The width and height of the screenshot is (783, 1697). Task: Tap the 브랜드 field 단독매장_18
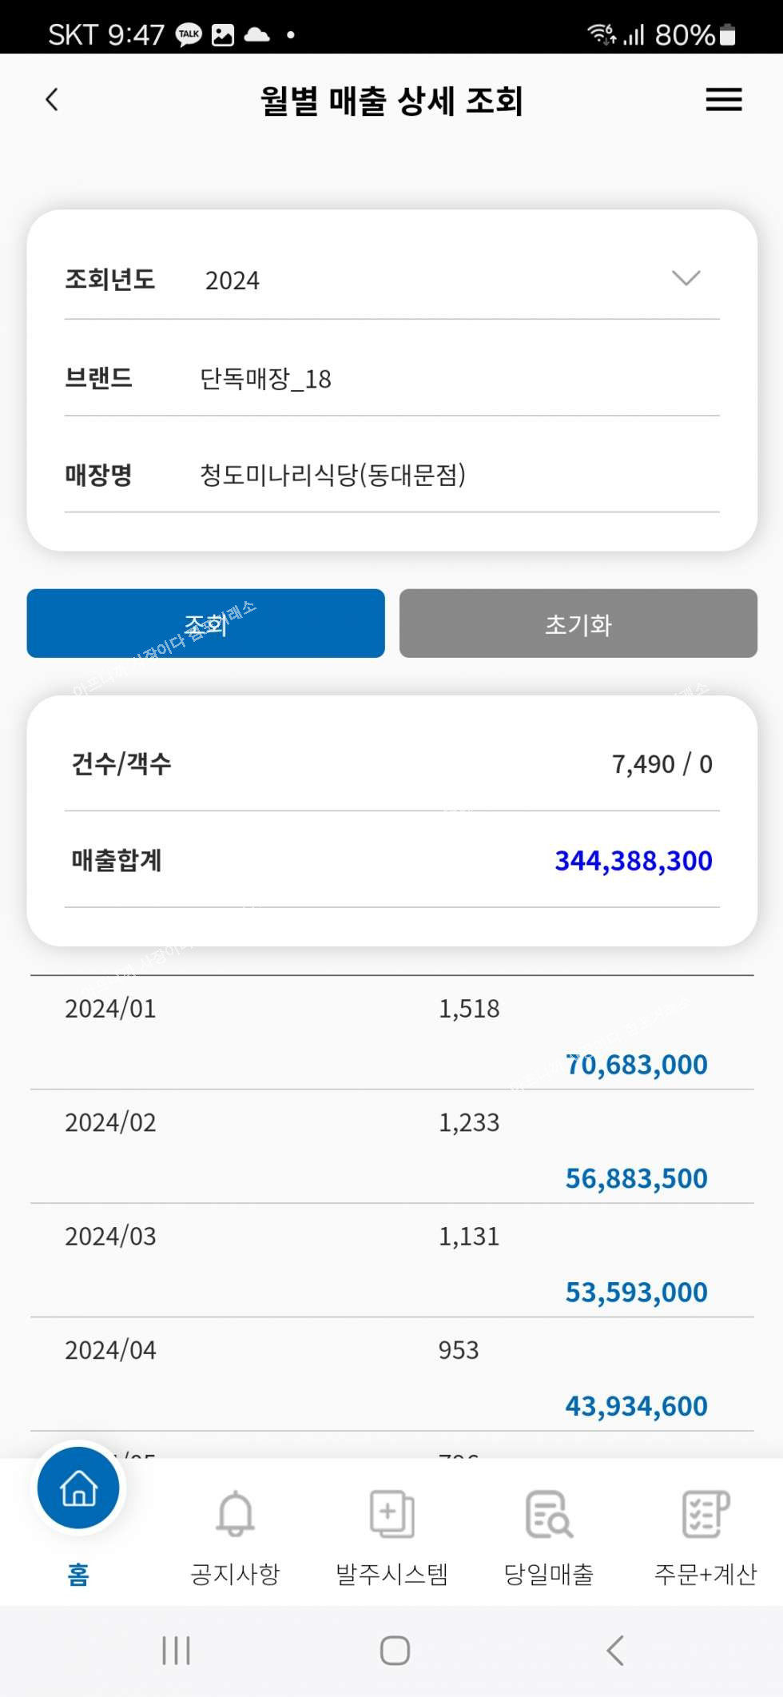pos(266,378)
